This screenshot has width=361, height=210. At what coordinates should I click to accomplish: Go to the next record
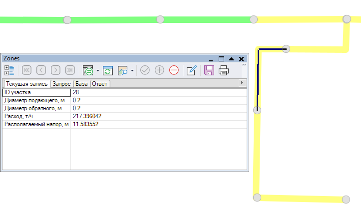coord(56,70)
